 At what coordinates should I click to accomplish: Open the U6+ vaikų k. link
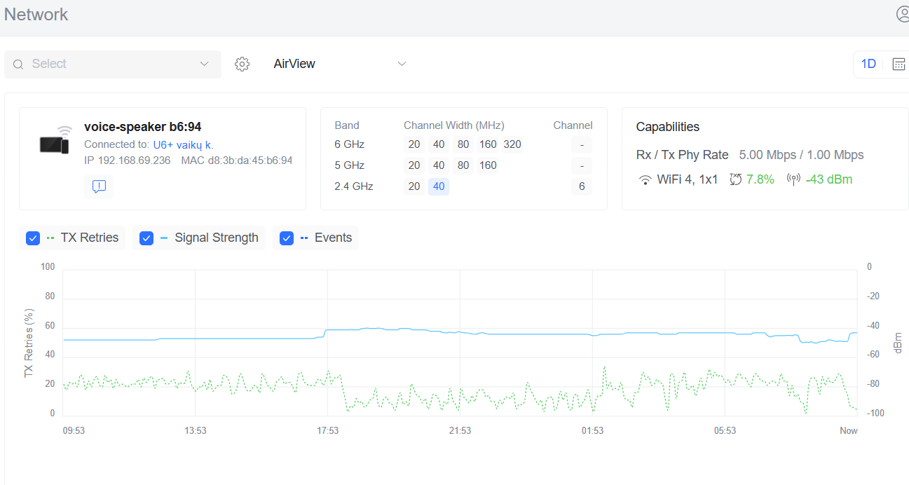183,144
